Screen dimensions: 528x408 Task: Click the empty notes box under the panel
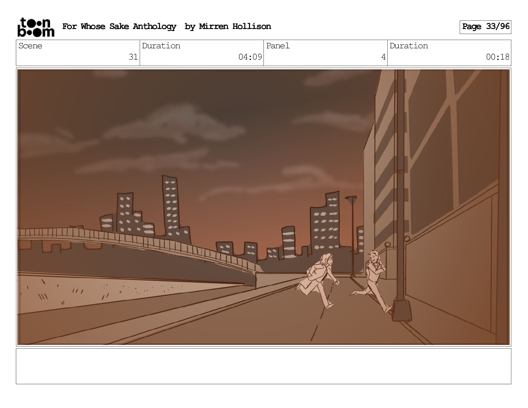264,366
